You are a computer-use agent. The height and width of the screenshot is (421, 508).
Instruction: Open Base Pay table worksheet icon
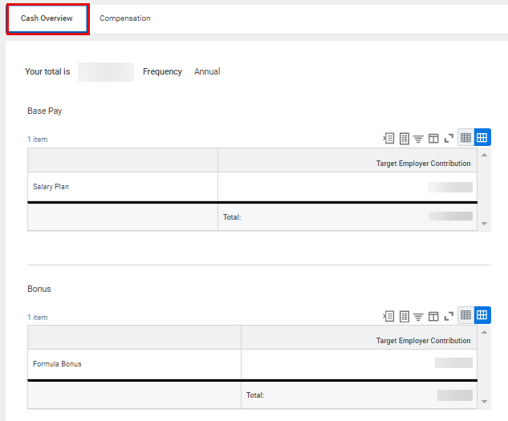pyautogui.click(x=404, y=138)
